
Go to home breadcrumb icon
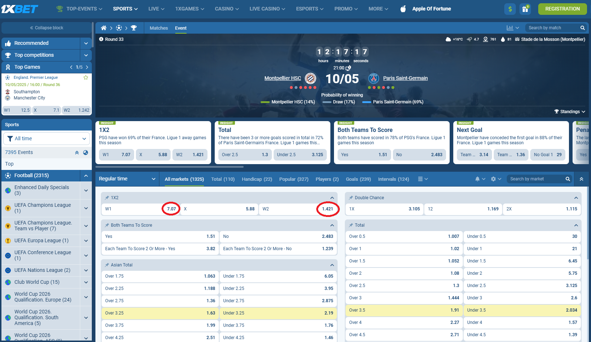(x=104, y=28)
